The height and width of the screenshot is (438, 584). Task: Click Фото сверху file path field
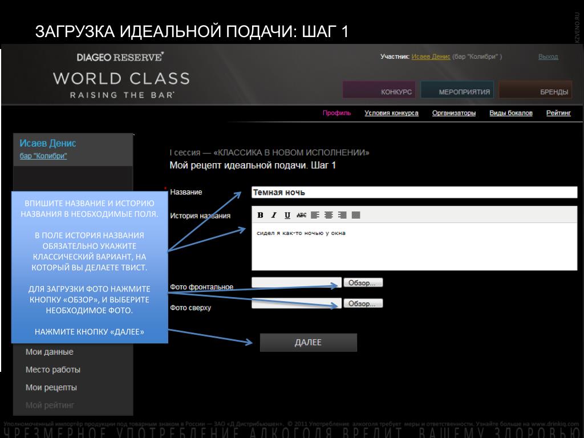click(x=297, y=303)
